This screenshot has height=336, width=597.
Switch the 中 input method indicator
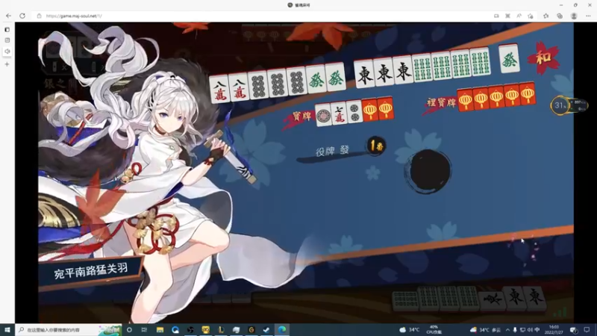tap(537, 330)
